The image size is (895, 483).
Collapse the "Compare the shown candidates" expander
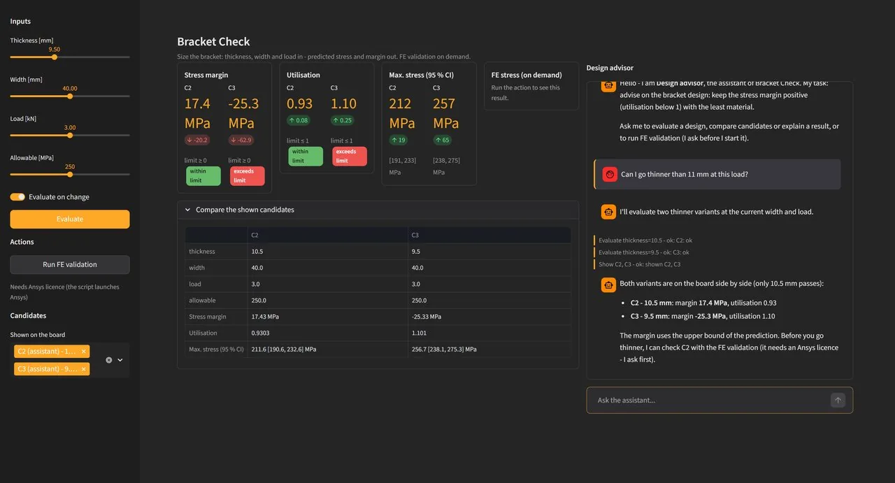click(x=378, y=210)
